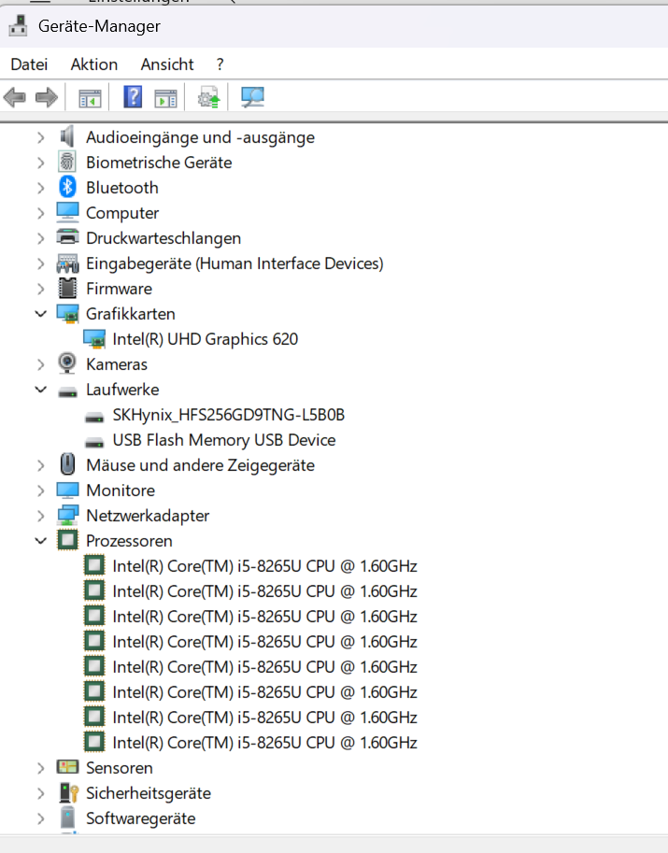Select the Grafikkarten label
The height and width of the screenshot is (853, 668).
(x=131, y=313)
